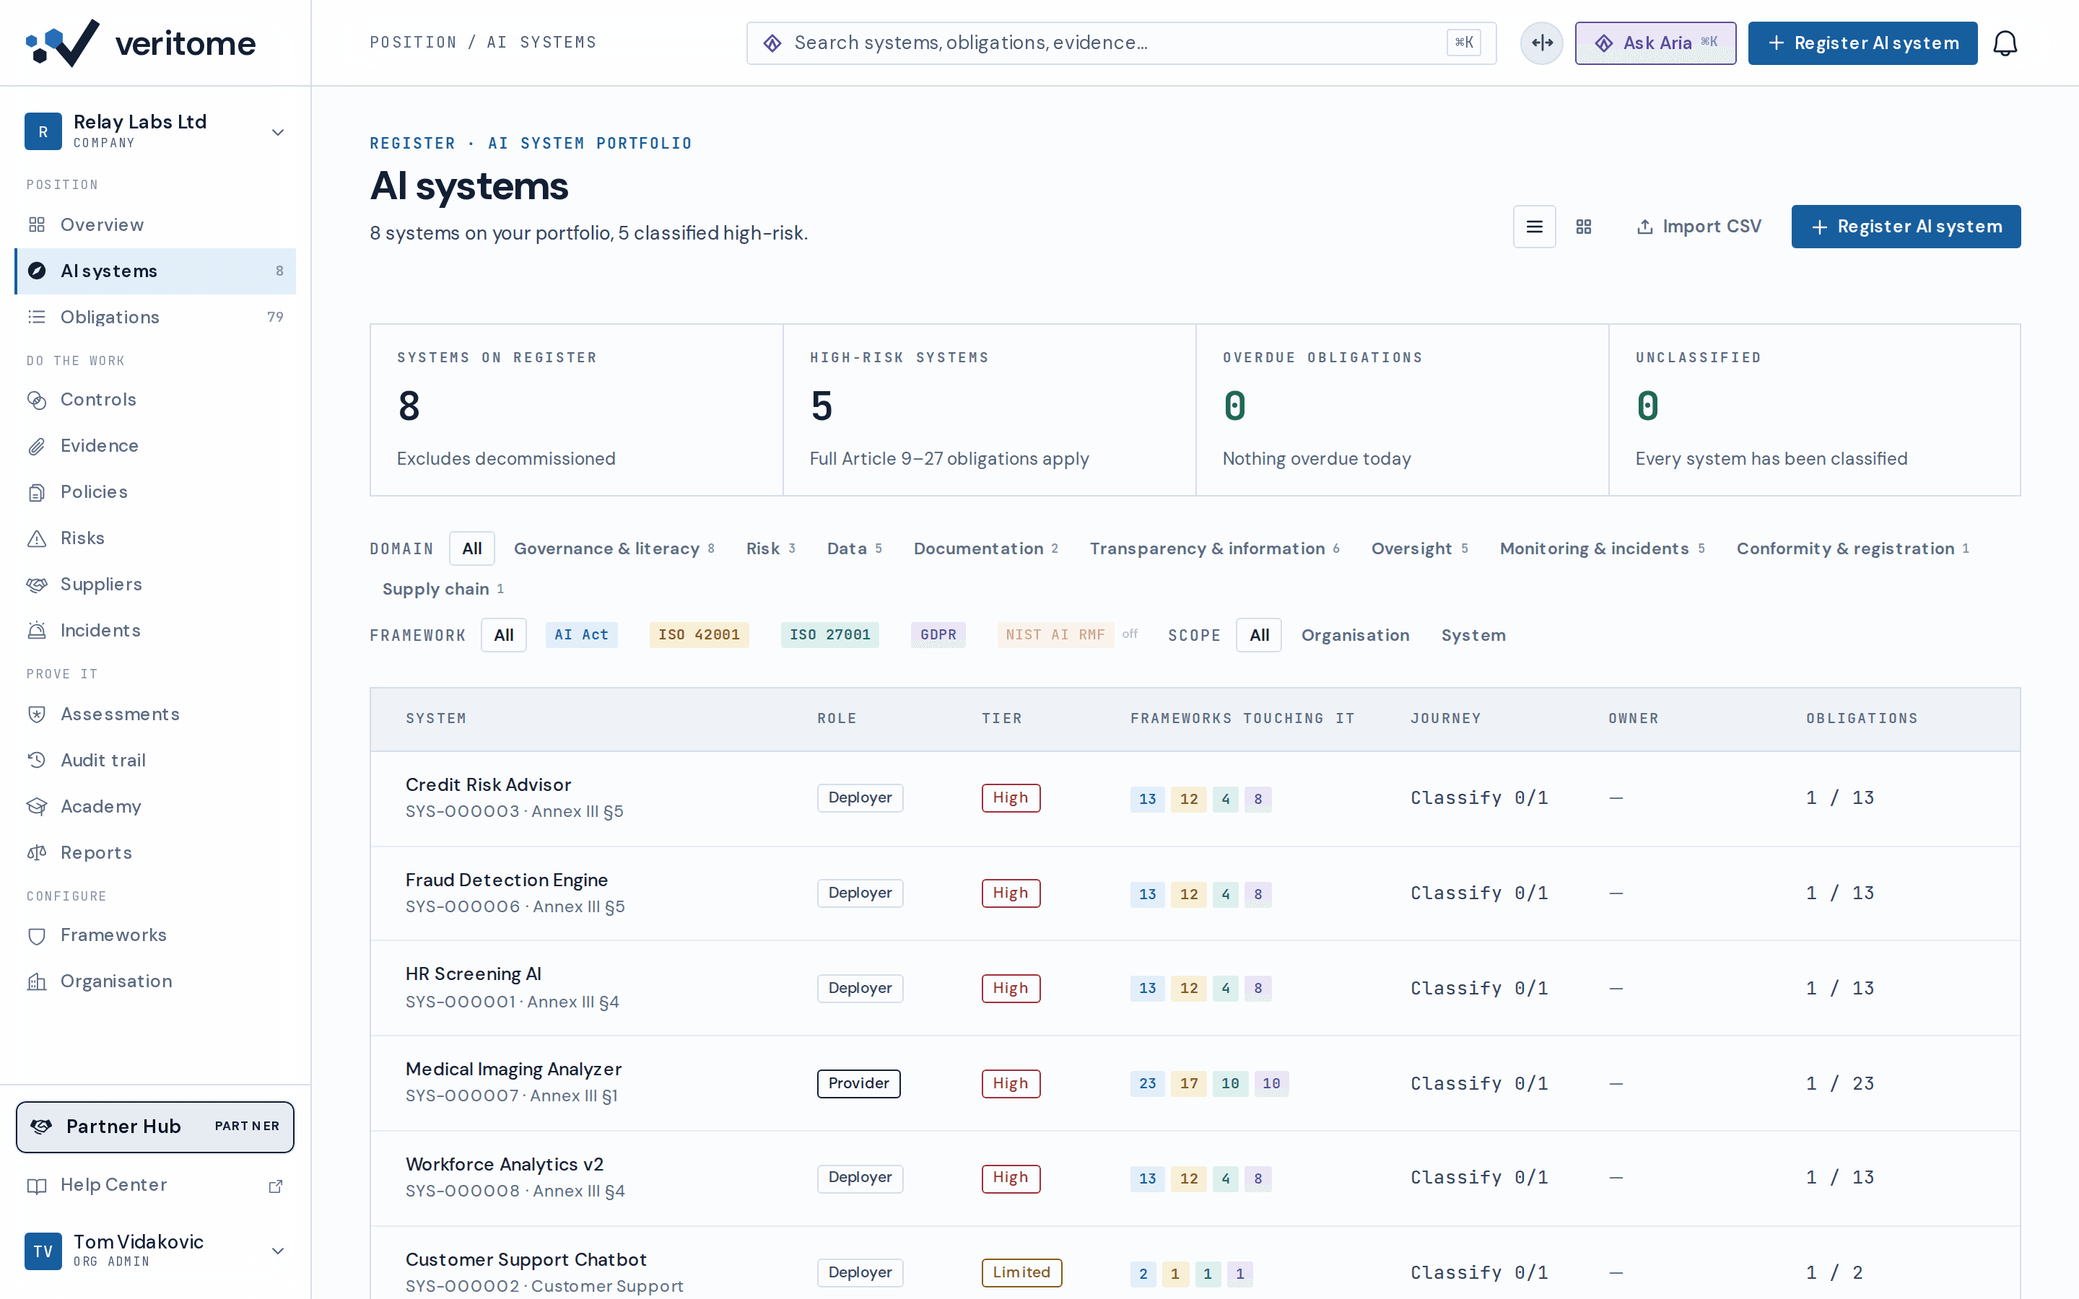Screen dimensions: 2079x1299
Task: Open the notifications bell
Action: 2004,43
